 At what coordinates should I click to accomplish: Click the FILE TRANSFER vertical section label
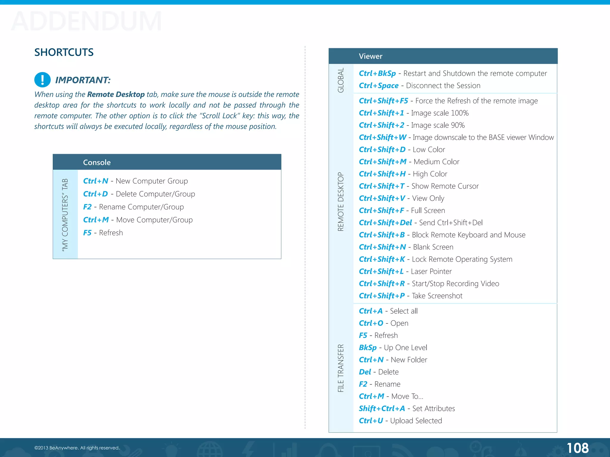[341, 368]
